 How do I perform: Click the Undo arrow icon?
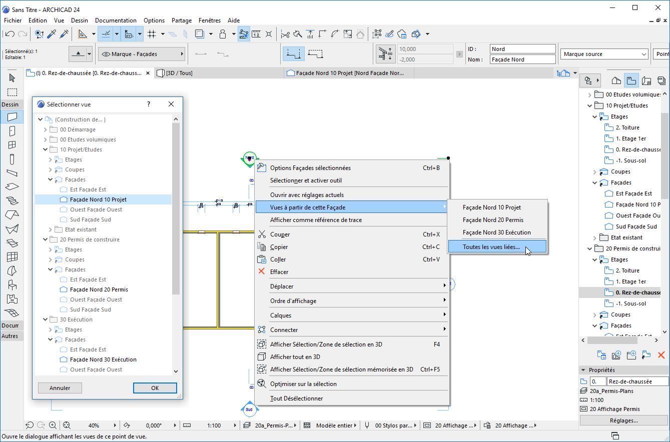pyautogui.click(x=10, y=34)
